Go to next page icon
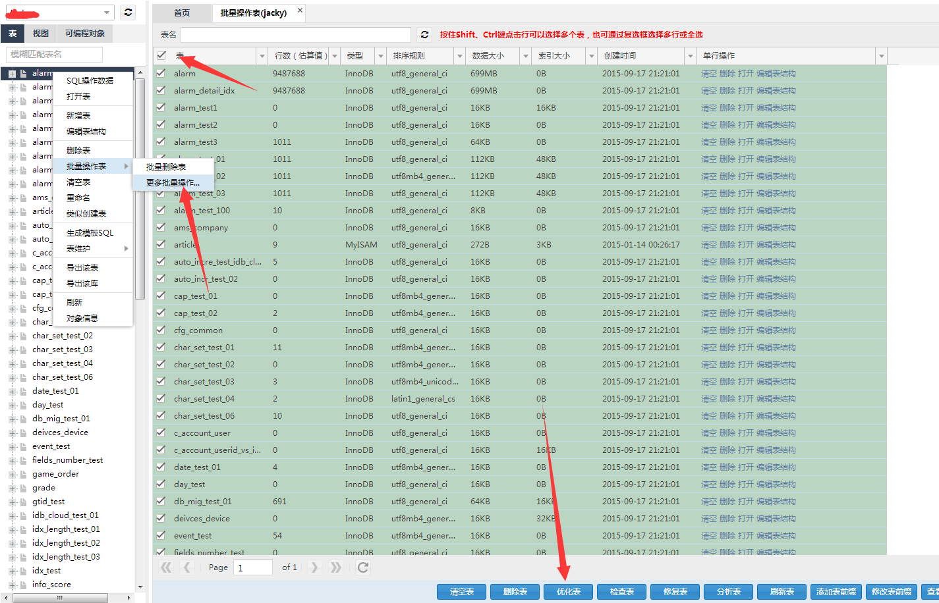Image resolution: width=939 pixels, height=603 pixels. tap(314, 567)
